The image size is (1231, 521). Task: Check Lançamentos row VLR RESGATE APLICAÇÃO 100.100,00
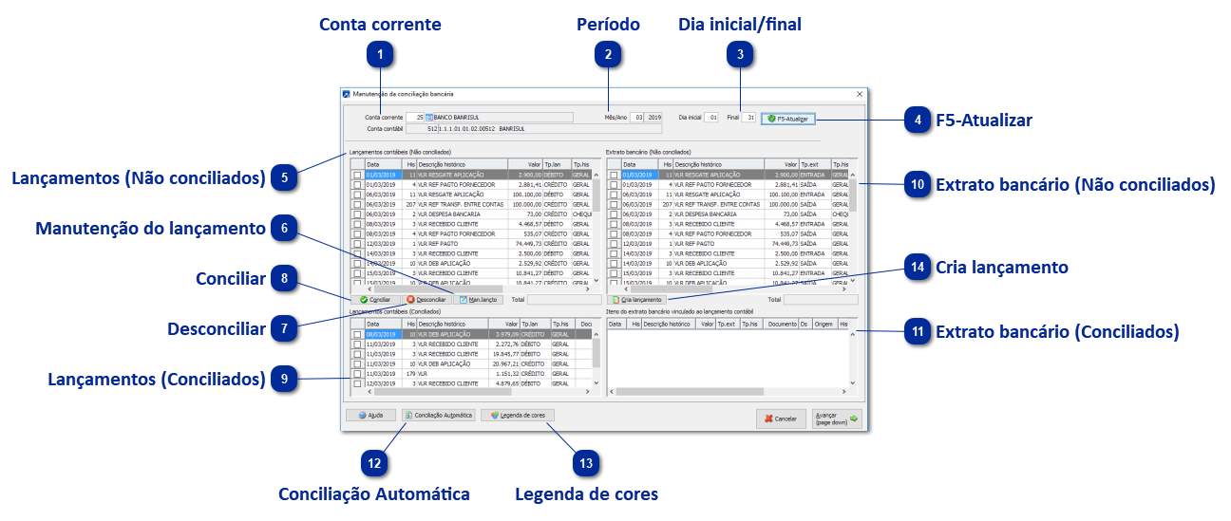(357, 195)
